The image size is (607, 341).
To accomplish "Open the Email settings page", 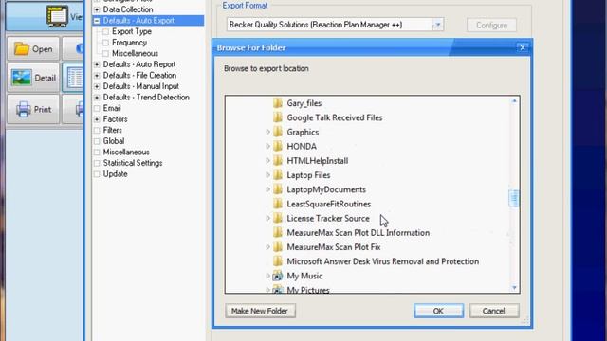I will [x=112, y=108].
